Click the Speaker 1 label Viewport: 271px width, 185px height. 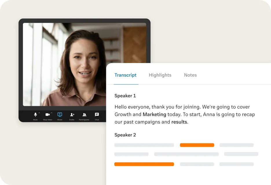125,96
